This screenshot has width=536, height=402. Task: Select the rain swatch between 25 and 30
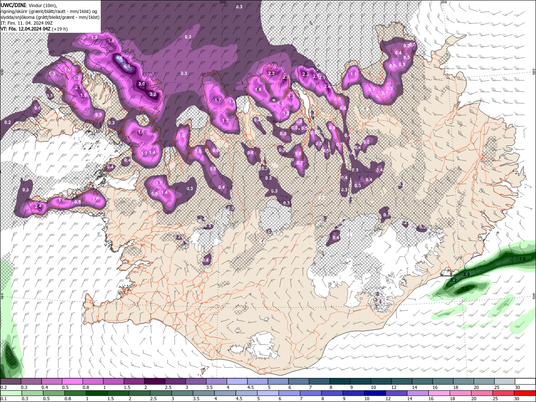click(504, 393)
